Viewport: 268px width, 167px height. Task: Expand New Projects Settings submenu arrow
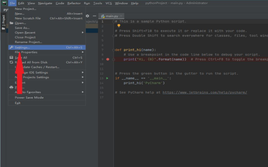point(83,77)
